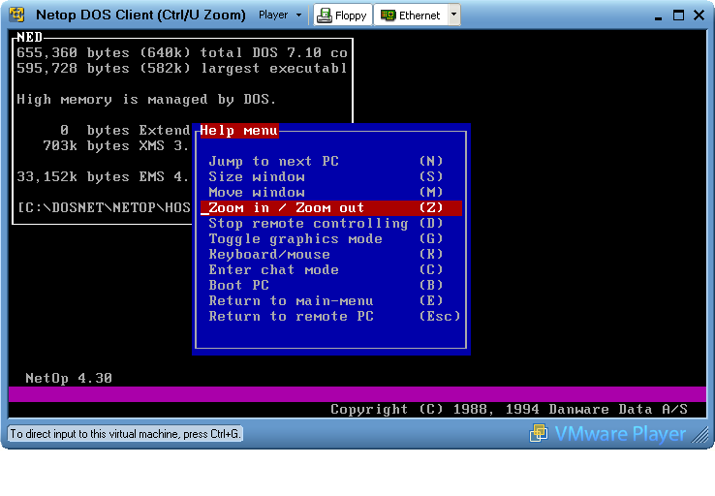Viewport: 715px width, 496px height.
Task: Select Move window menu entry
Action: pyautogui.click(x=331, y=192)
